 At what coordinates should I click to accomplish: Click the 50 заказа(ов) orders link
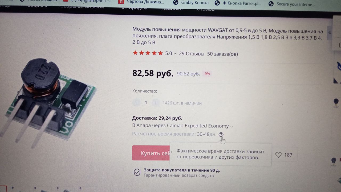coord(222,54)
